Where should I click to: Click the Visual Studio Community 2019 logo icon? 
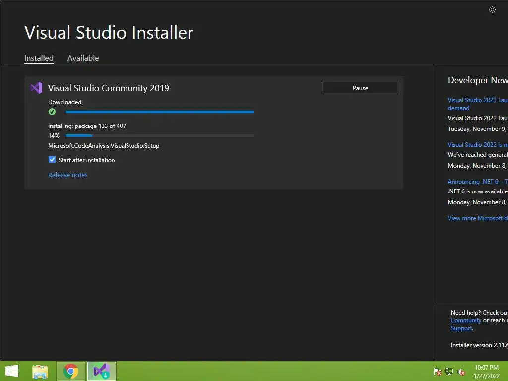coord(36,88)
